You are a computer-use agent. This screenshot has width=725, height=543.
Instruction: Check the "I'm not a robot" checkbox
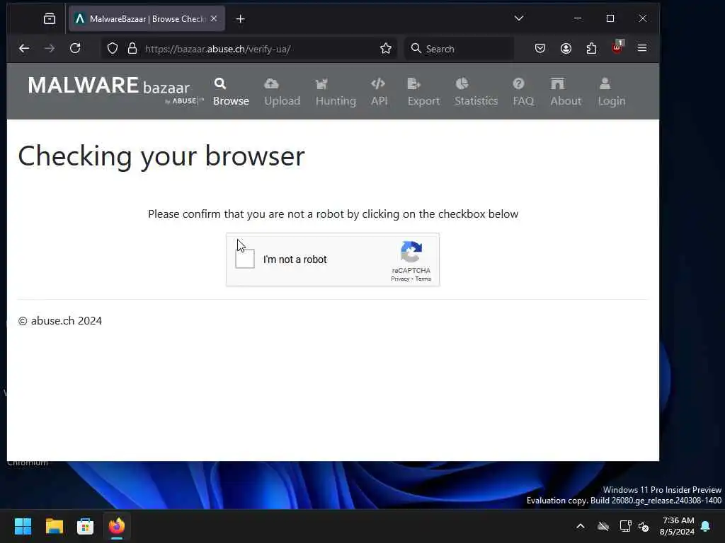point(244,259)
